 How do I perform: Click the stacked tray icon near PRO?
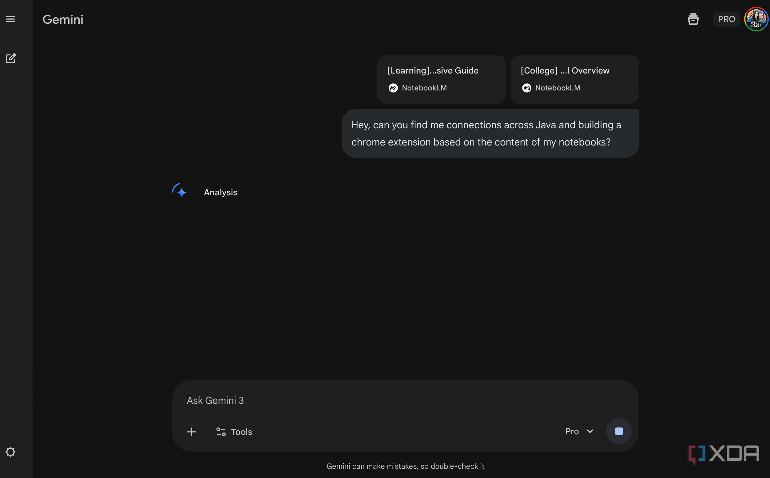693,19
